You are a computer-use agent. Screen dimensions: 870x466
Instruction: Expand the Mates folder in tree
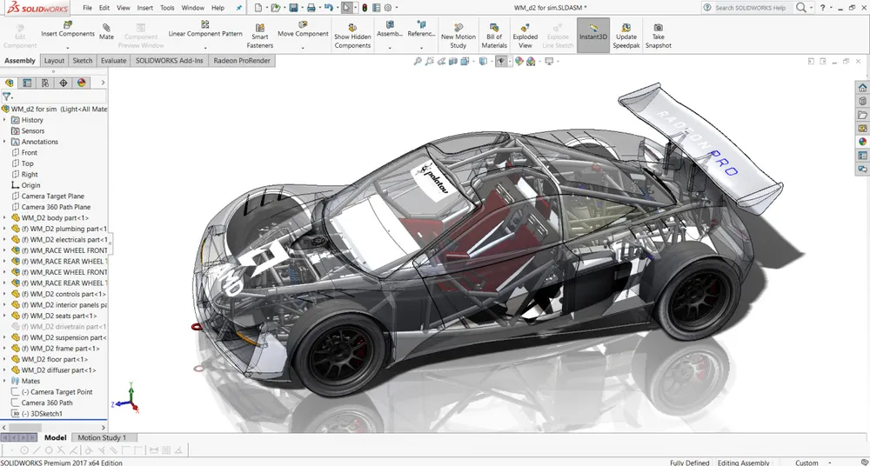[5, 381]
